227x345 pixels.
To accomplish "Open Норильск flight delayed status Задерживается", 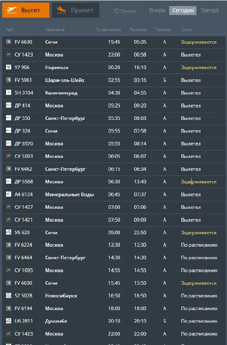I will (199, 67).
